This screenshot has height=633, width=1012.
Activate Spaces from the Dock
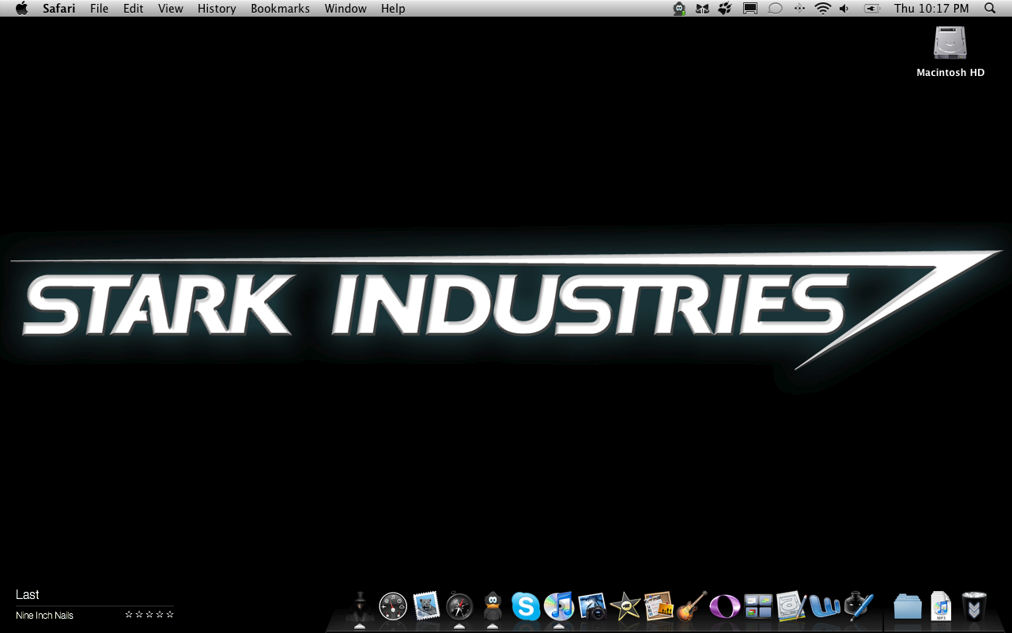758,606
